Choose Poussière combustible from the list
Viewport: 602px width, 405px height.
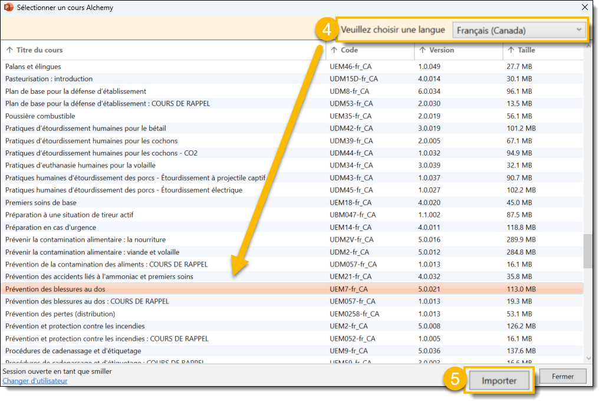point(40,116)
